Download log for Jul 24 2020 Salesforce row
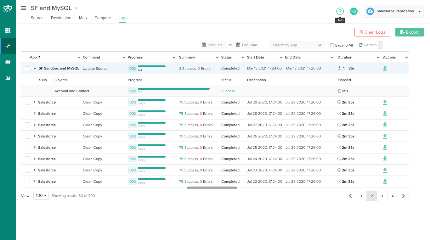Image resolution: width=430 pixels, height=240 pixels. click(x=385, y=159)
